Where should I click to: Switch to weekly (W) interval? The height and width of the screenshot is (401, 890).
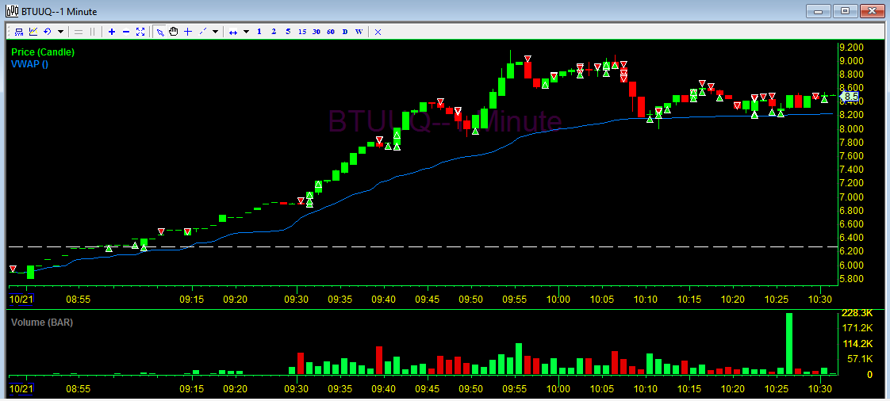(359, 32)
